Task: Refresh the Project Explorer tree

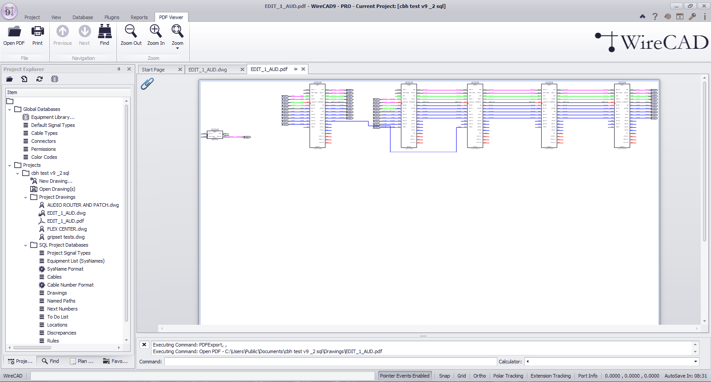Action: (40, 79)
